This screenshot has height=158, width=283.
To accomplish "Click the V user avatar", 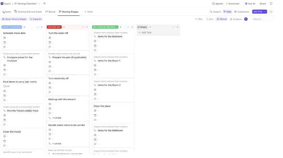I will tap(246, 19).
